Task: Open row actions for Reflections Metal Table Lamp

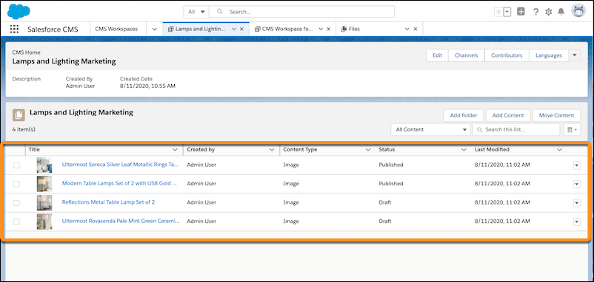Action: [576, 203]
